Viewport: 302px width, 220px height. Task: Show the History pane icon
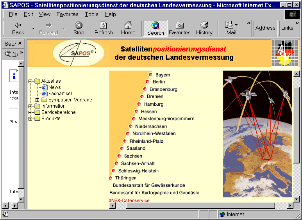[x=204, y=25]
